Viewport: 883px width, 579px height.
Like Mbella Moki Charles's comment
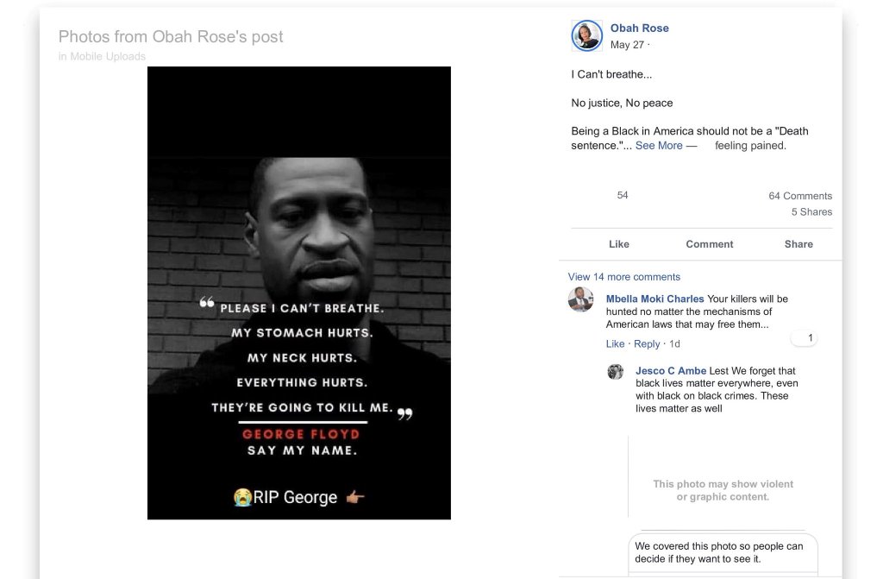pyautogui.click(x=615, y=344)
